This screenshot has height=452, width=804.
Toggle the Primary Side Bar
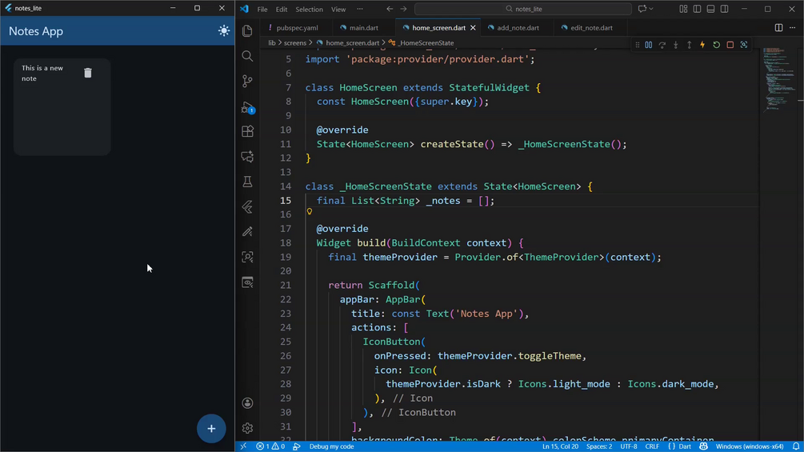697,9
